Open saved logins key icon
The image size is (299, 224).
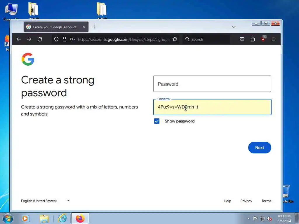pos(72,39)
